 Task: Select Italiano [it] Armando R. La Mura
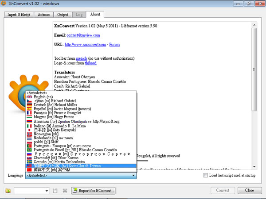point(81,126)
